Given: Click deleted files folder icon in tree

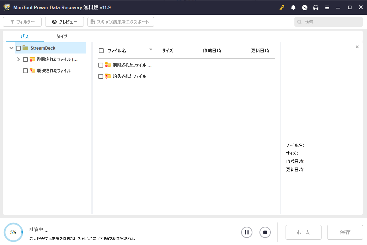Looking at the screenshot, I should pos(32,59).
